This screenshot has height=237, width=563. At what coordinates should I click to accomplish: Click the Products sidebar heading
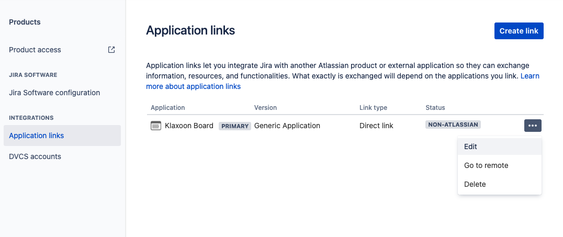(25, 22)
